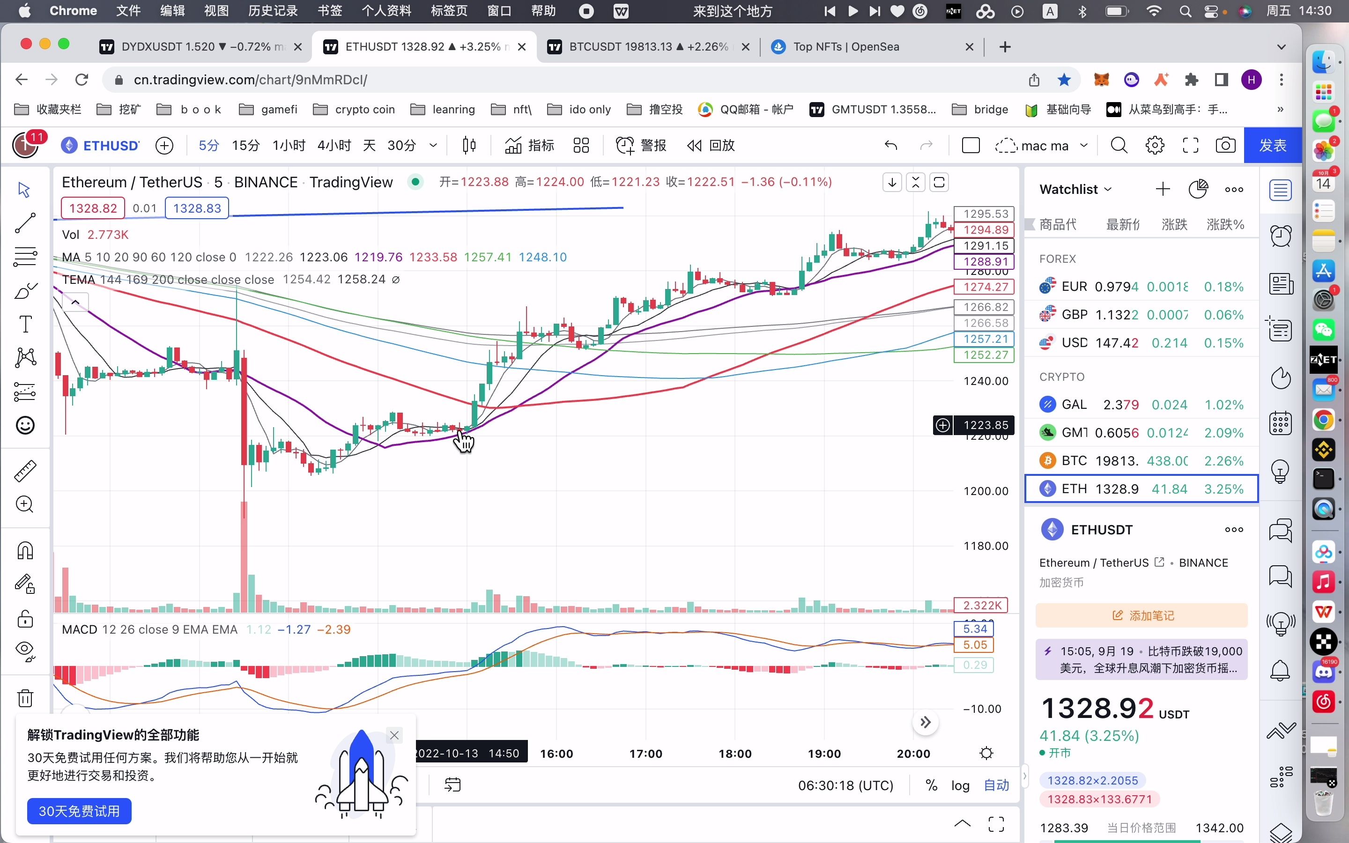This screenshot has width=1349, height=843.
Task: Open the chart patterns tool
Action: click(25, 357)
